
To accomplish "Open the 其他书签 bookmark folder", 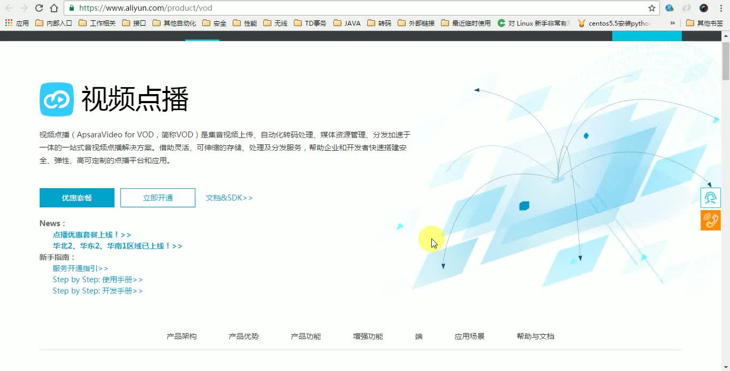I will click(704, 23).
